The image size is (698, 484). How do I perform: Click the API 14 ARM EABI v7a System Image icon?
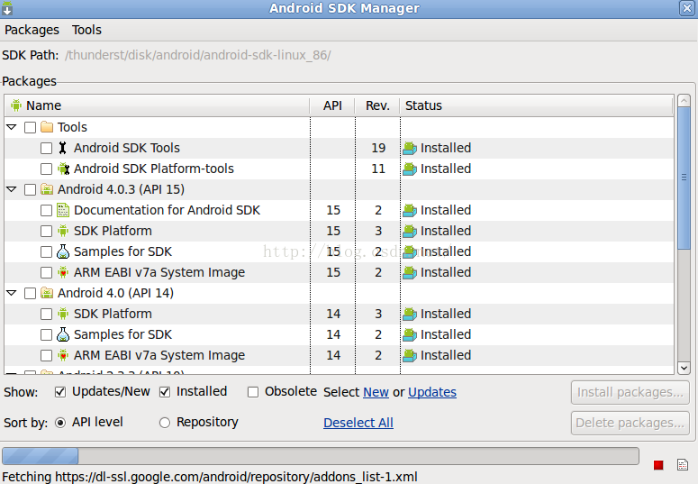[63, 355]
